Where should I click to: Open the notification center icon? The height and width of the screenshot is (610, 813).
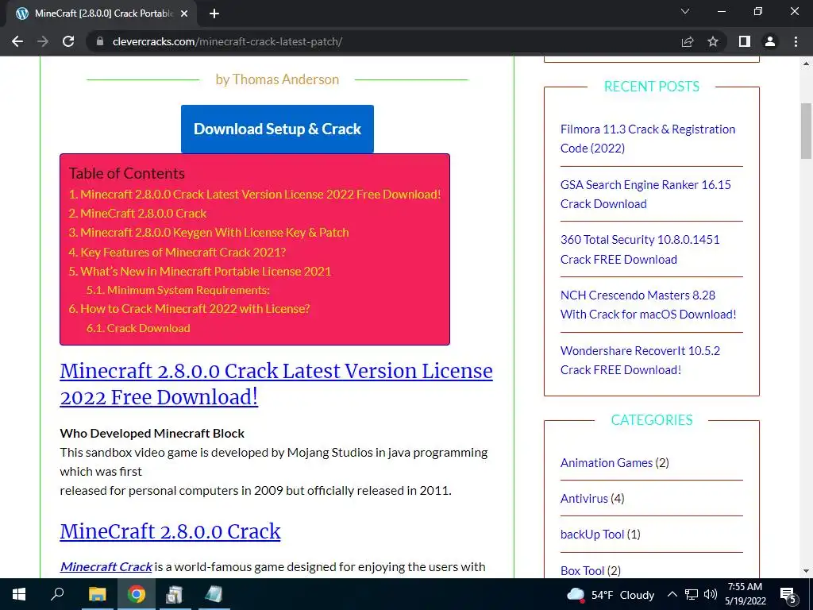(788, 595)
